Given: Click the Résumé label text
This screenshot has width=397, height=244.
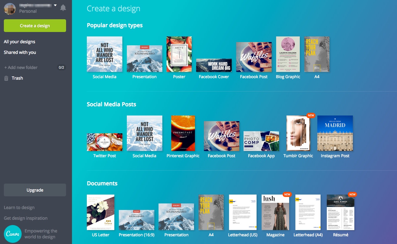Looking at the screenshot, I should [x=340, y=235].
